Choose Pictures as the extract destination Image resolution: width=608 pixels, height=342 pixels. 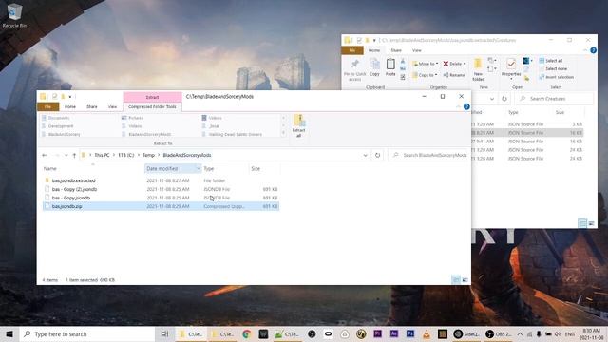(136, 118)
